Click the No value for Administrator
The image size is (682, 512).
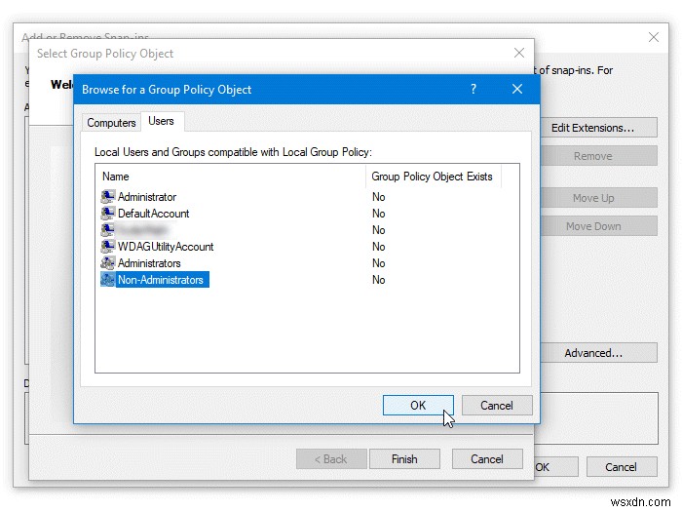[x=378, y=197]
